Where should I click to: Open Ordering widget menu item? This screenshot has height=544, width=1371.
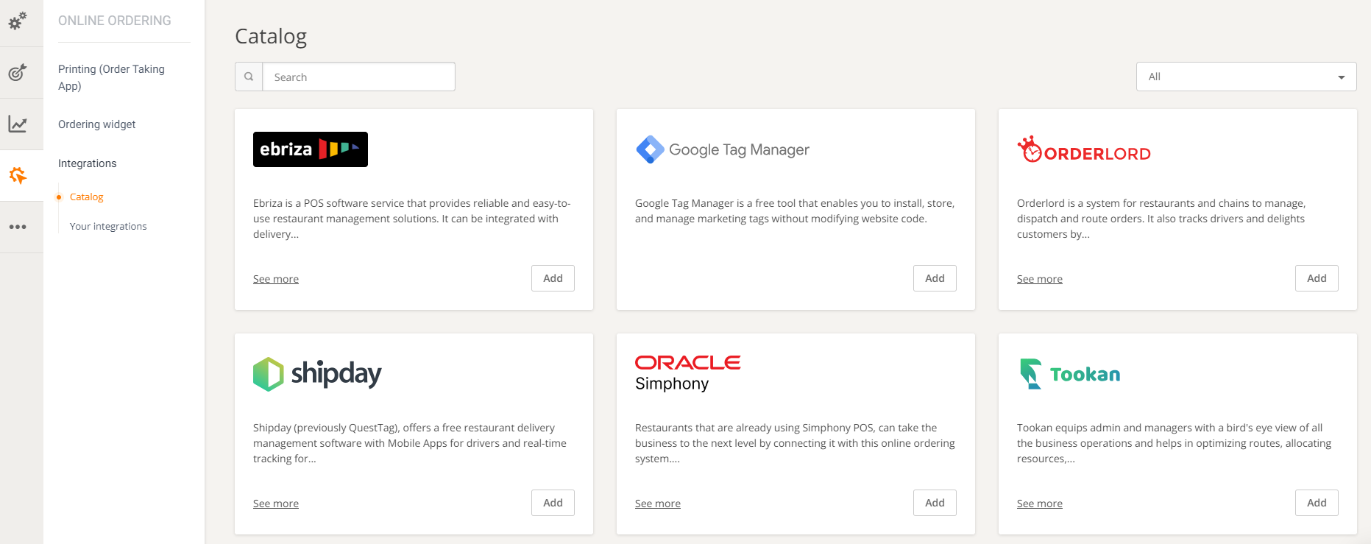pyautogui.click(x=97, y=124)
